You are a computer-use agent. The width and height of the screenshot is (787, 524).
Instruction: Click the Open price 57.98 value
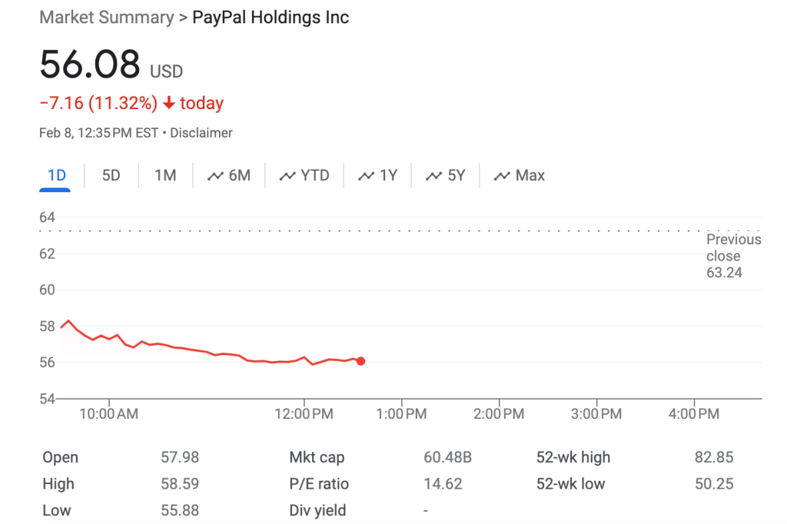pos(180,457)
